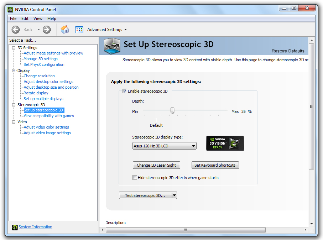The width and height of the screenshot is (323, 240).
Task: Click Restore Defaults link
Action: (288, 51)
